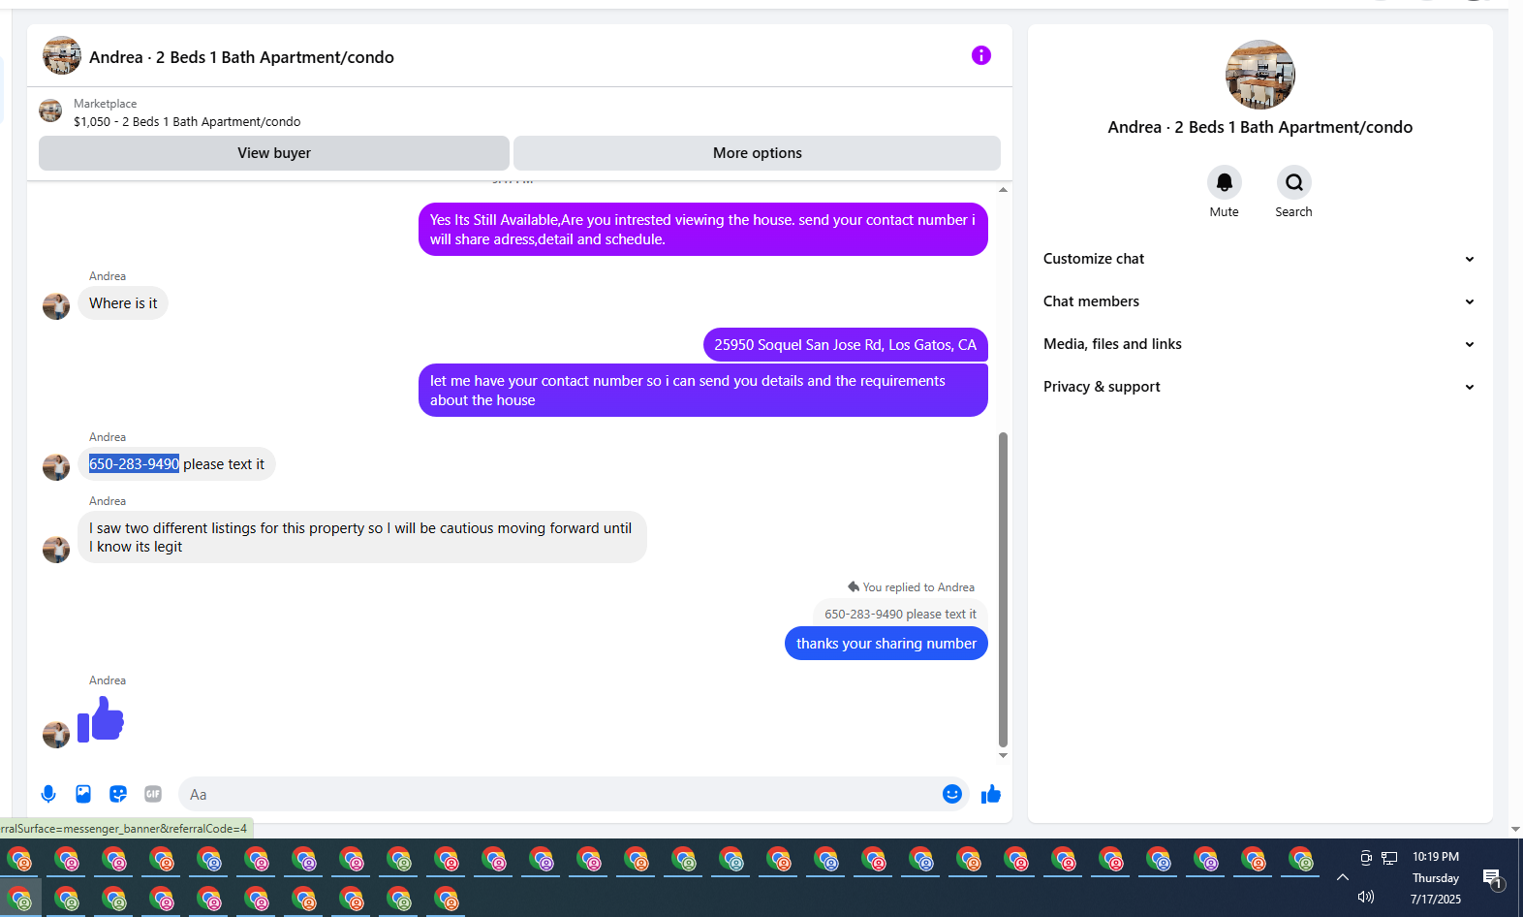Show hidden icons in the system tray
This screenshot has height=917, width=1523.
click(1343, 877)
